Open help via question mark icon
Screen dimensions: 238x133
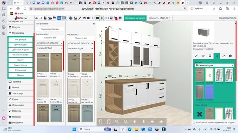pyautogui.click(x=111, y=18)
